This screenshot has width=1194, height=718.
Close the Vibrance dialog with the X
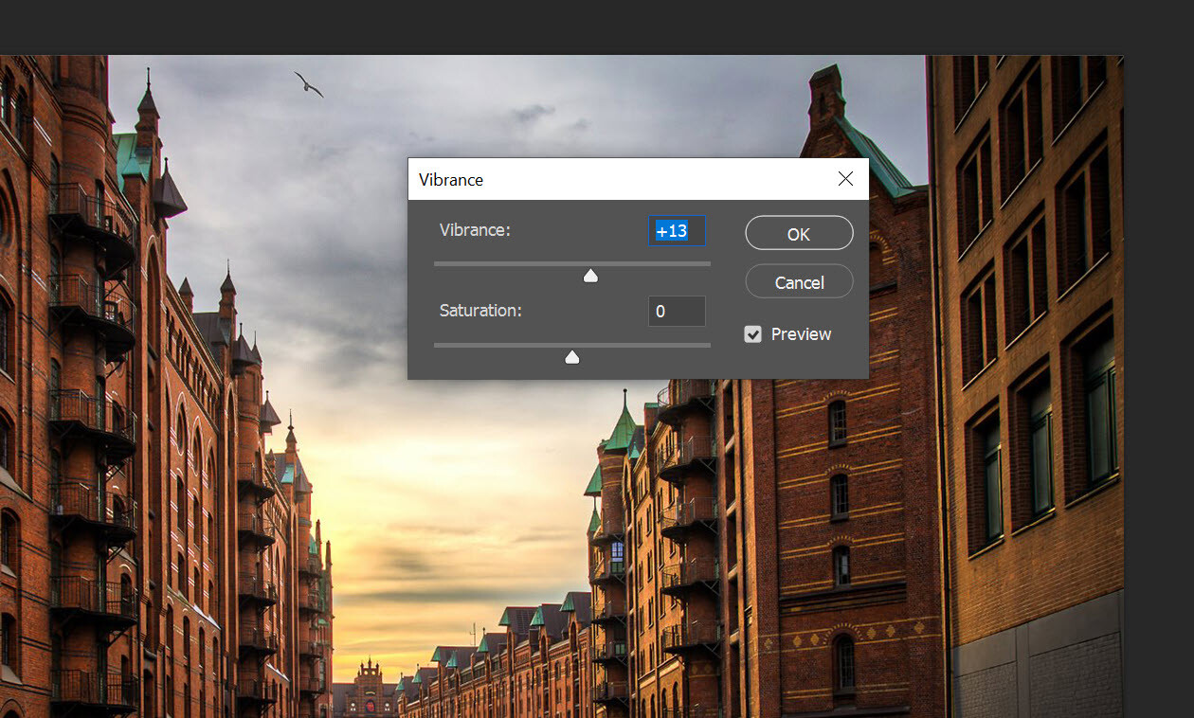(845, 178)
